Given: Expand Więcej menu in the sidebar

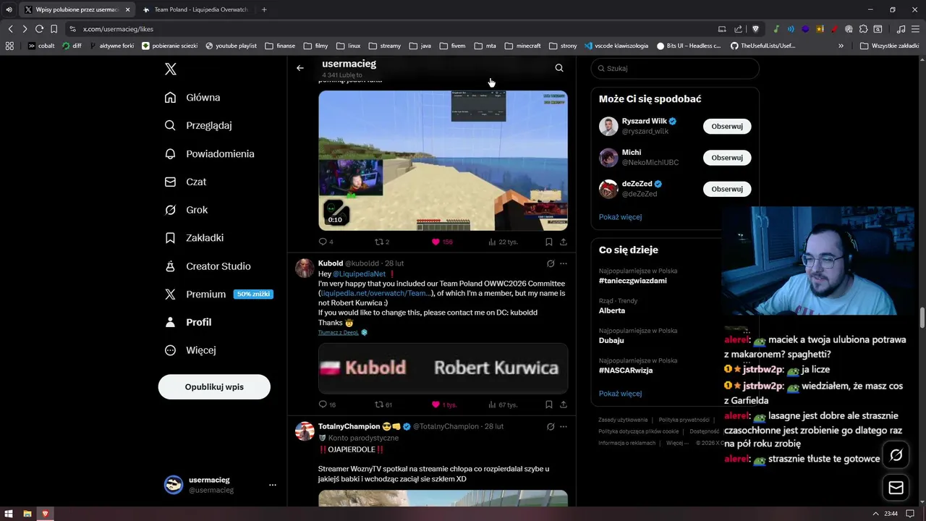Looking at the screenshot, I should 190,350.
